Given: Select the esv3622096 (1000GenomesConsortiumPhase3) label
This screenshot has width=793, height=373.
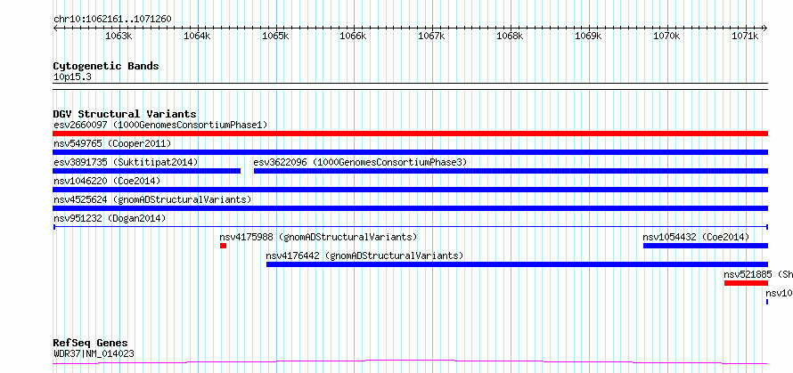Looking at the screenshot, I should [360, 162].
